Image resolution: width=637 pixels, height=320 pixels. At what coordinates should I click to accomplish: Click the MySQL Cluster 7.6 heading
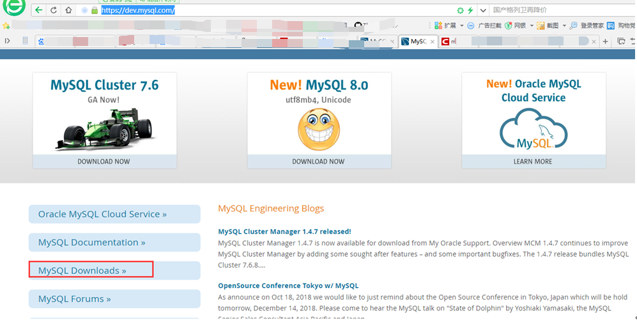(104, 85)
